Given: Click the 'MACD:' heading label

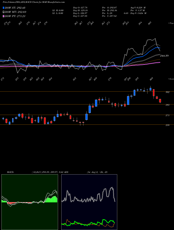Looking at the screenshot, I should coord(10,172).
